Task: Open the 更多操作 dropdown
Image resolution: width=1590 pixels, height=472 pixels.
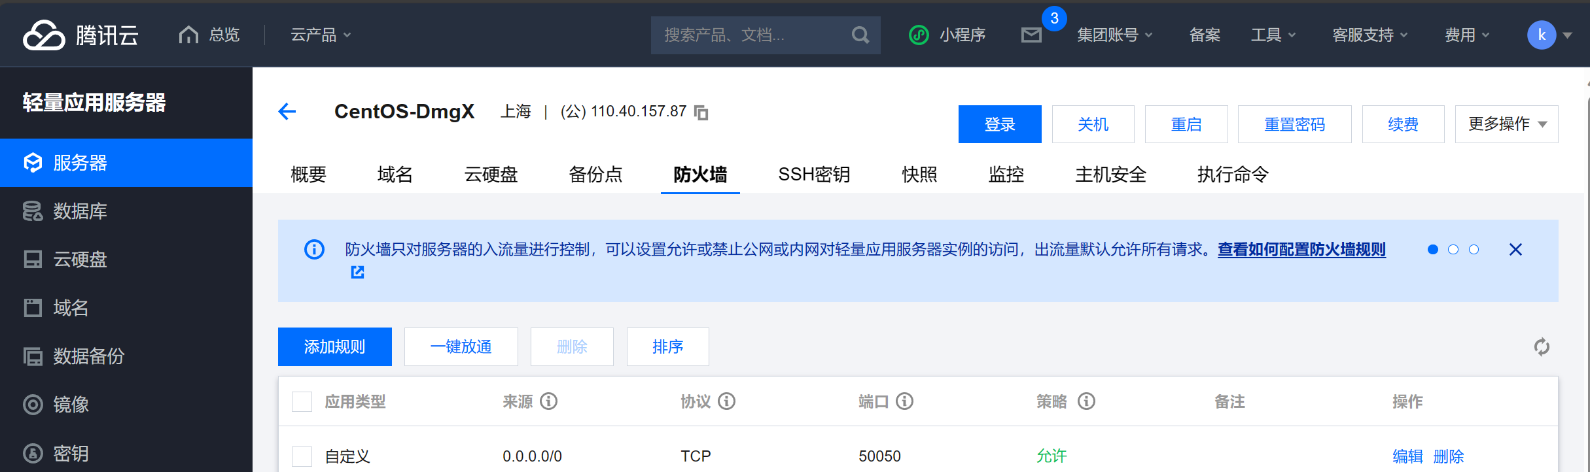Action: click(x=1506, y=124)
